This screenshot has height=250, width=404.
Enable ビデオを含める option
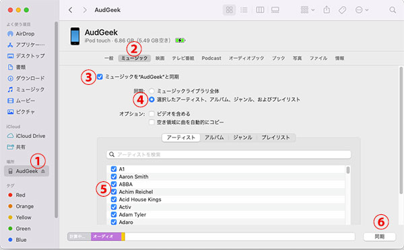point(151,114)
